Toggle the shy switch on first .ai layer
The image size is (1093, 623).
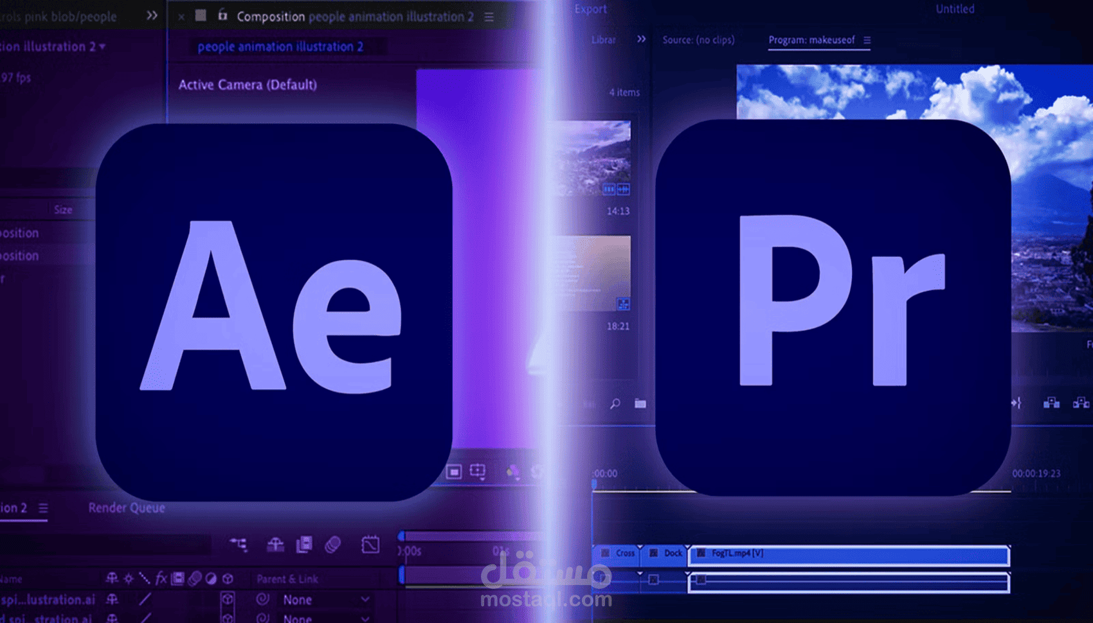(112, 599)
